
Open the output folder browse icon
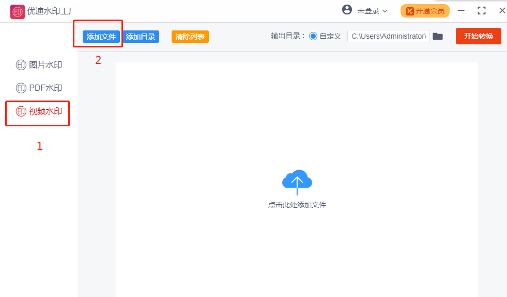pyautogui.click(x=438, y=36)
